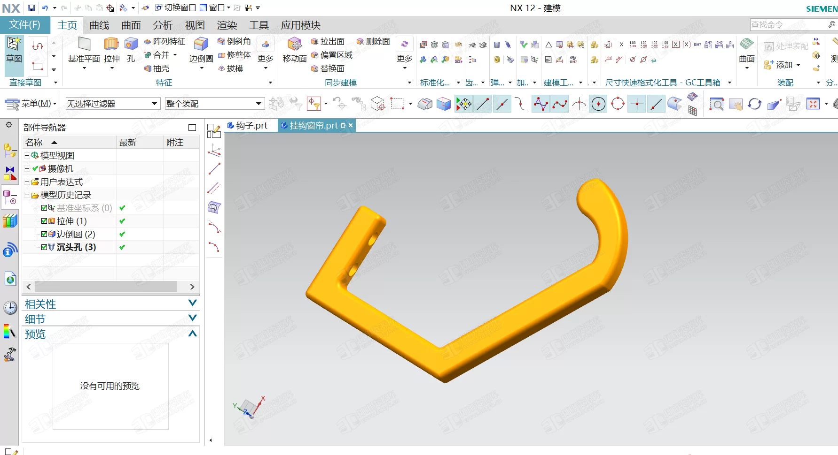Click the Save icon in title bar

[31, 8]
